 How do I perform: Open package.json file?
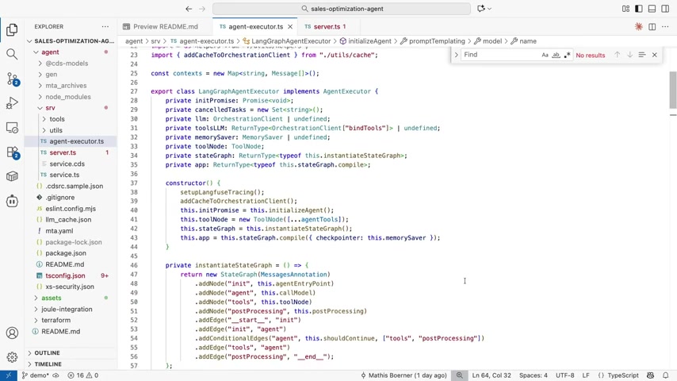tap(71, 253)
